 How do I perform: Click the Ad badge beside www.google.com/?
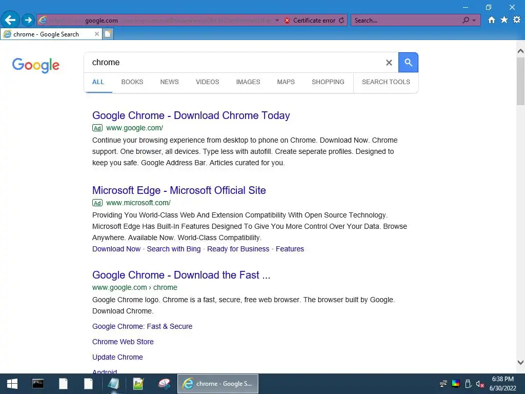(x=97, y=128)
